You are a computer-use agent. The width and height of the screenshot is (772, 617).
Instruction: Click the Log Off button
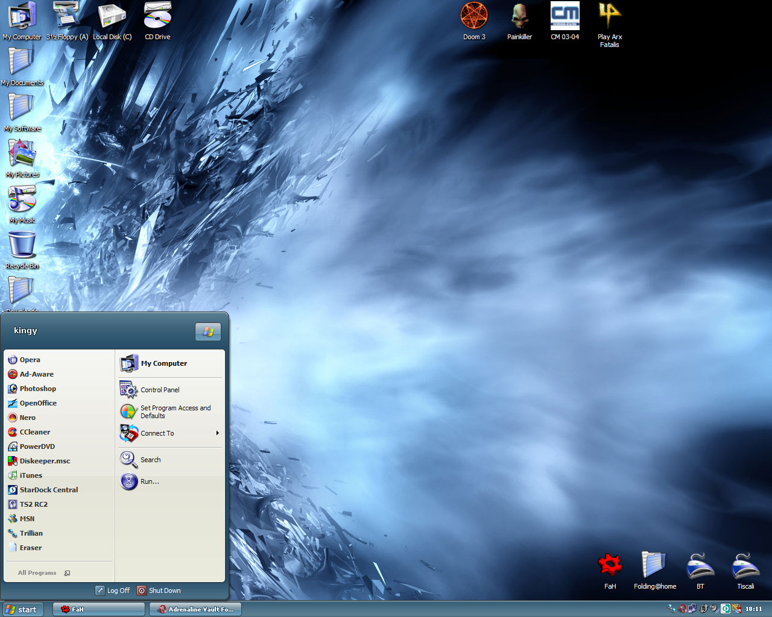pos(113,590)
